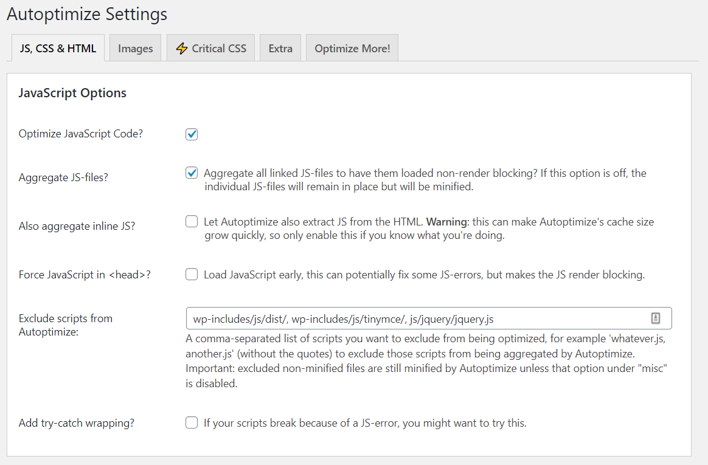Open the Critical CSS tab
This screenshot has width=708, height=465.
click(219, 49)
